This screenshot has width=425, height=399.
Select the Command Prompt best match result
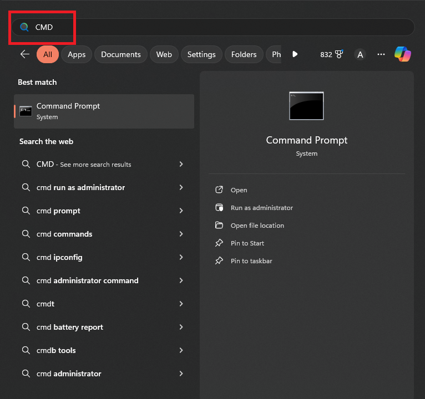point(104,111)
